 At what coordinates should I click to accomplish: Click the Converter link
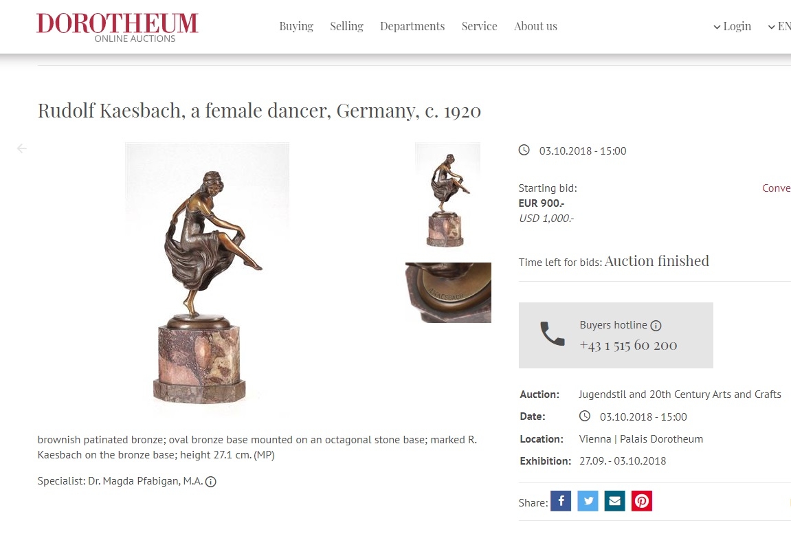[x=777, y=188]
